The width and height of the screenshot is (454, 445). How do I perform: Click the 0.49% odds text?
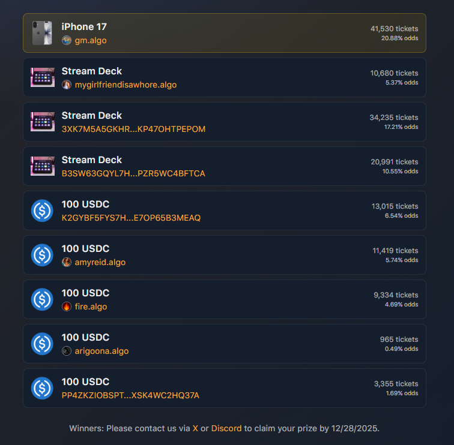click(402, 349)
